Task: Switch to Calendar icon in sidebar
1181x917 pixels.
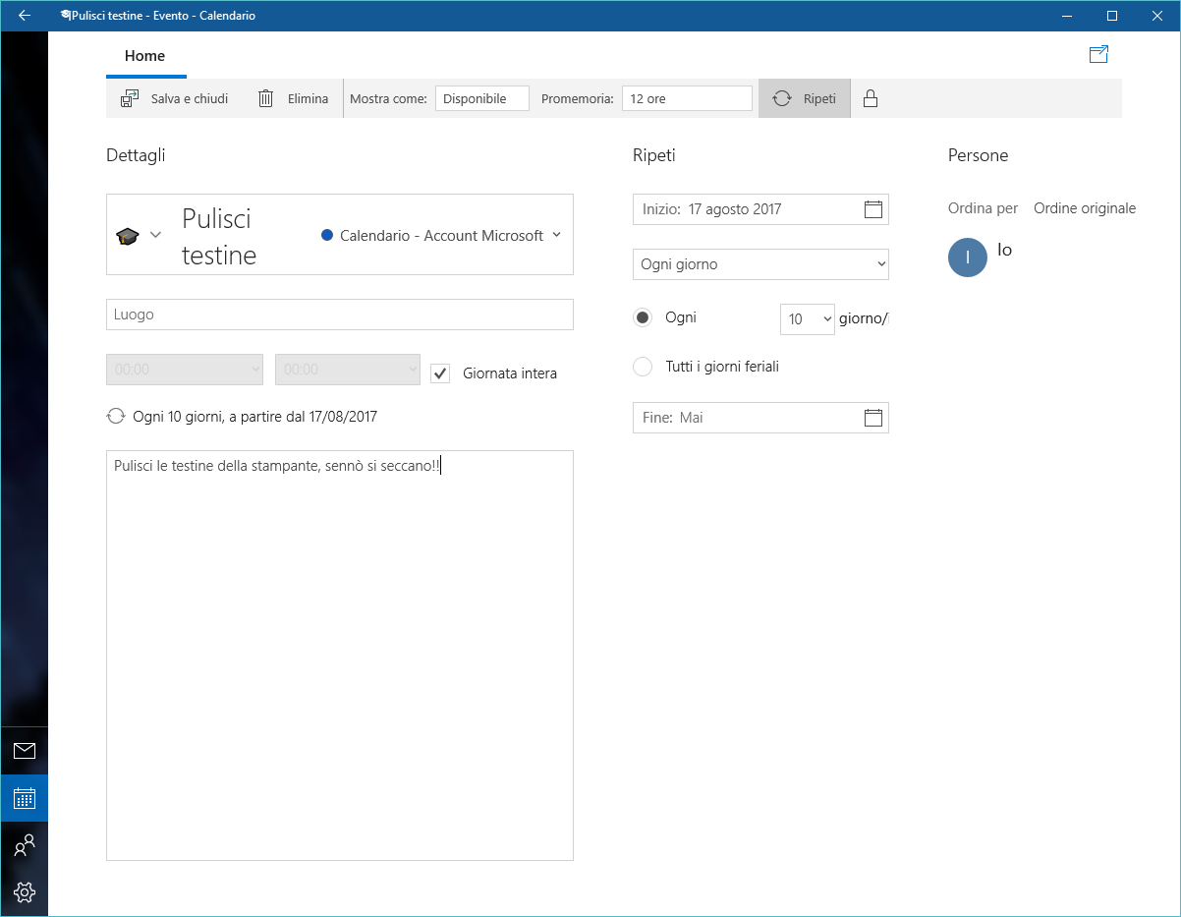Action: (x=25, y=798)
